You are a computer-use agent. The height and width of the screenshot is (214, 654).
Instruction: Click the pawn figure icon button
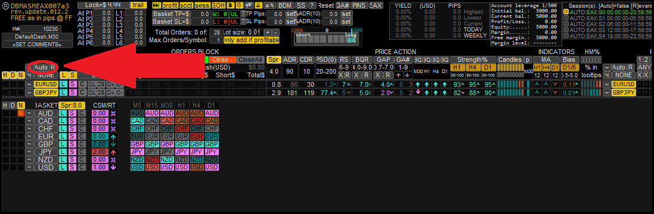(x=231, y=5)
